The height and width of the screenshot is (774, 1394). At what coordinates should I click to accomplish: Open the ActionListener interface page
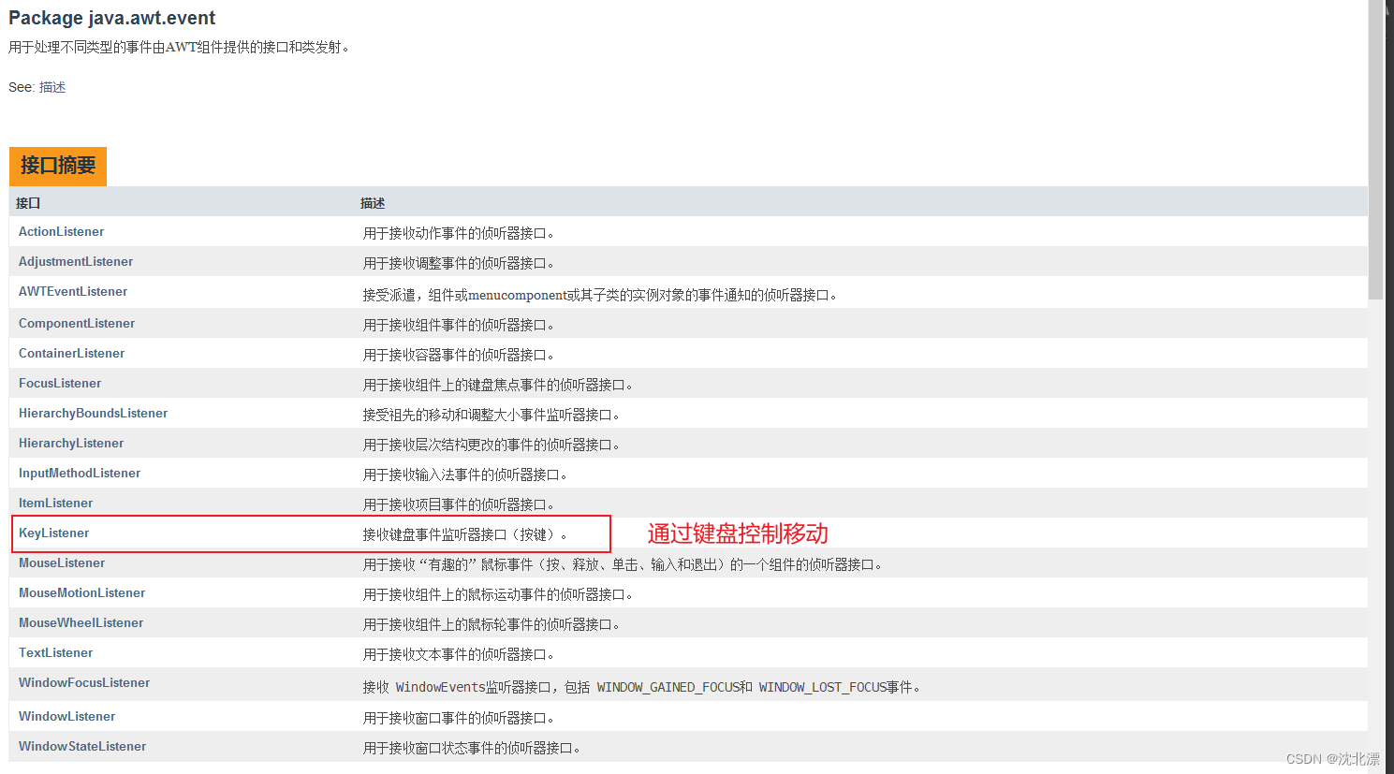pyautogui.click(x=61, y=231)
